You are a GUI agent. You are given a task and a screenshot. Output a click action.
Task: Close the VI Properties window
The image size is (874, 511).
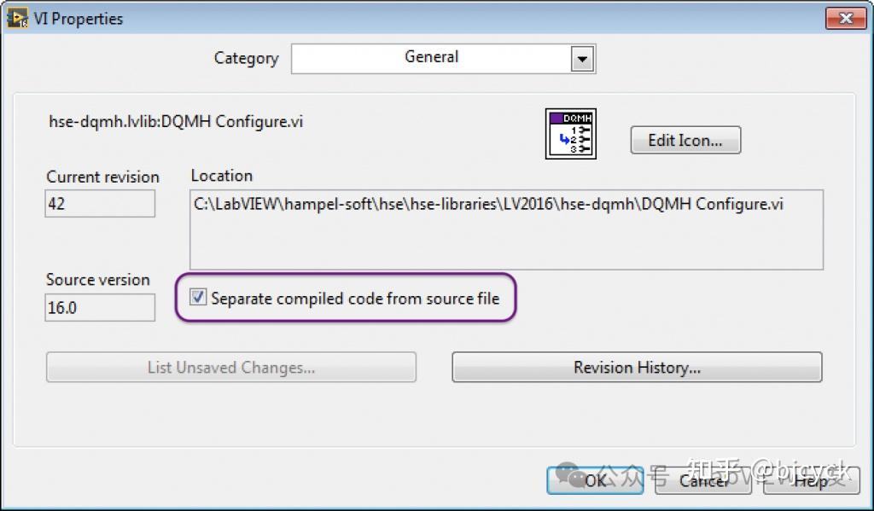coord(845,17)
